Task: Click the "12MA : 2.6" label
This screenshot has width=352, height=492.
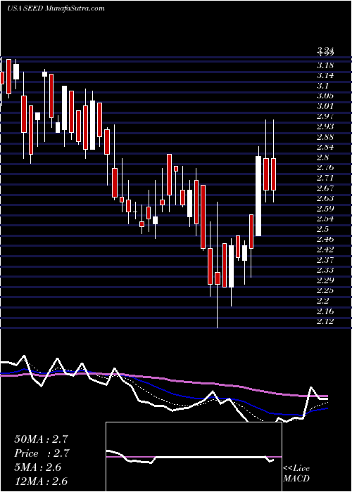Action: click(41, 481)
